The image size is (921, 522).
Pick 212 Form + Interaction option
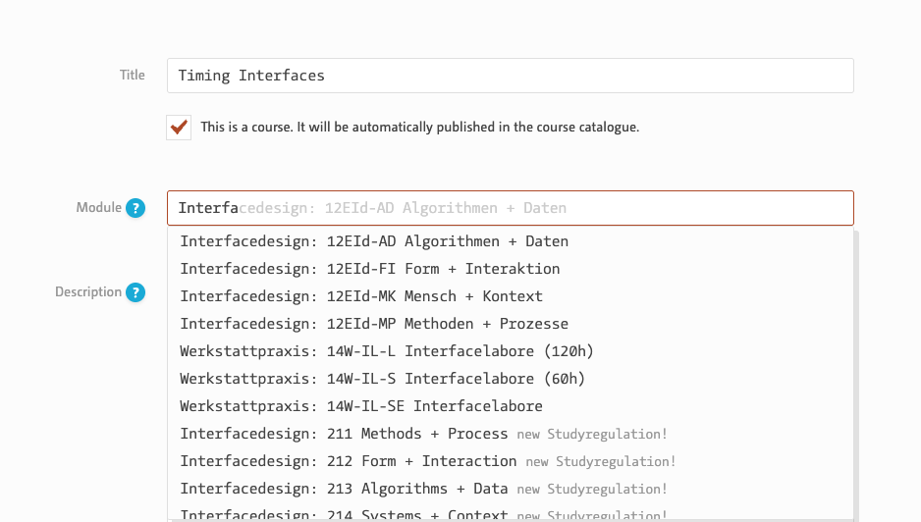(510, 461)
